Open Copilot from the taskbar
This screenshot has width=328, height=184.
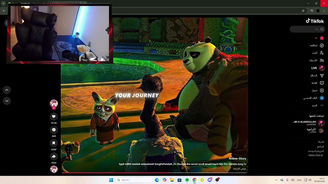coord(165,180)
